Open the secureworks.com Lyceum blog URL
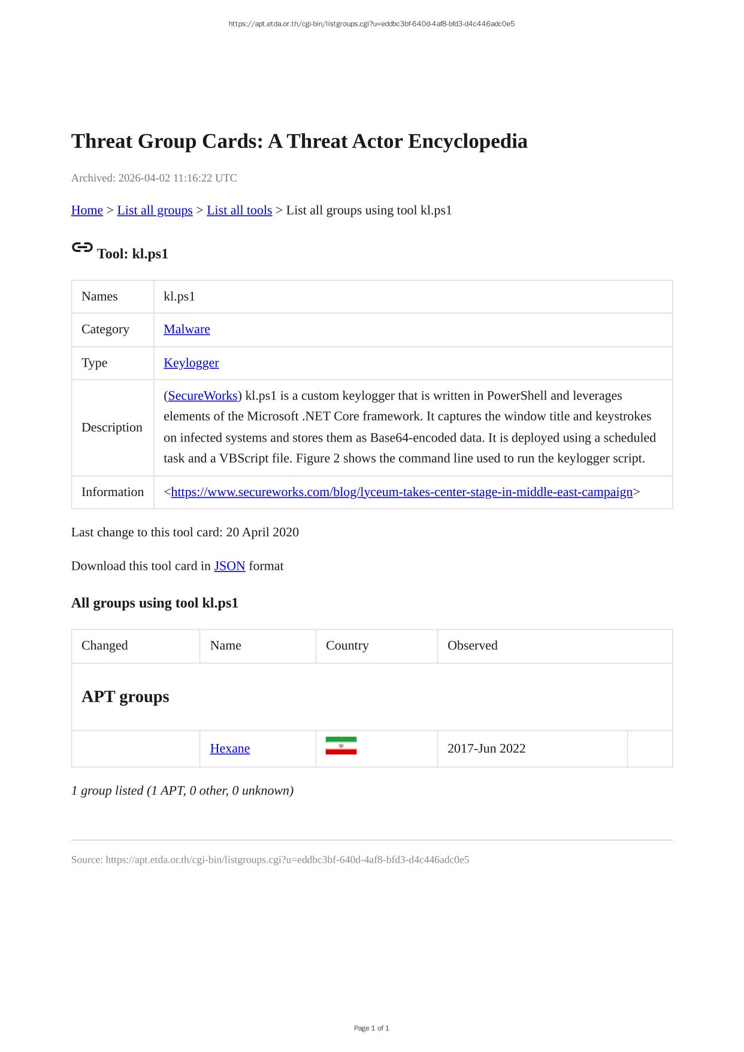744x1052 pixels. click(401, 492)
